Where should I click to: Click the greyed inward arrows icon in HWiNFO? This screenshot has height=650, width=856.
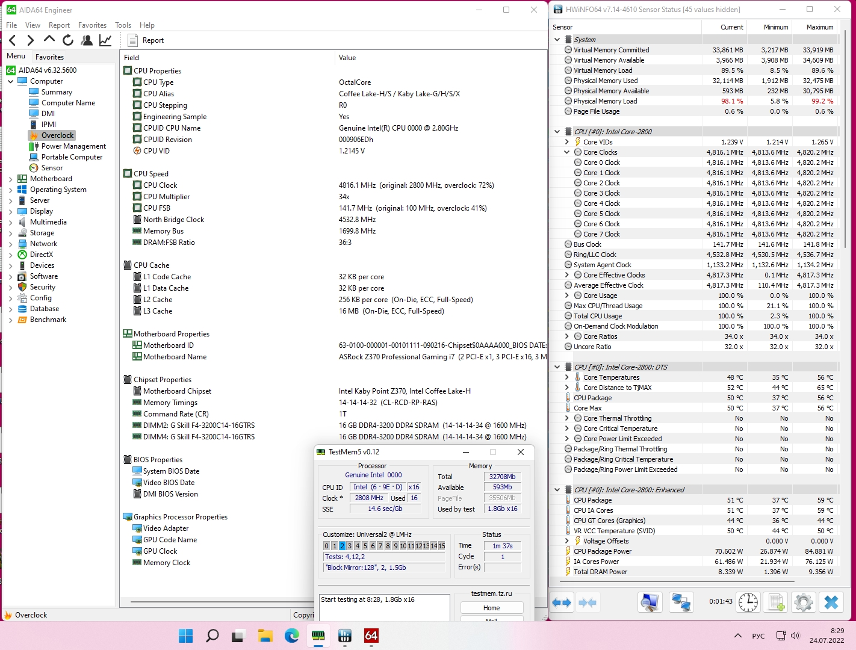point(587,602)
